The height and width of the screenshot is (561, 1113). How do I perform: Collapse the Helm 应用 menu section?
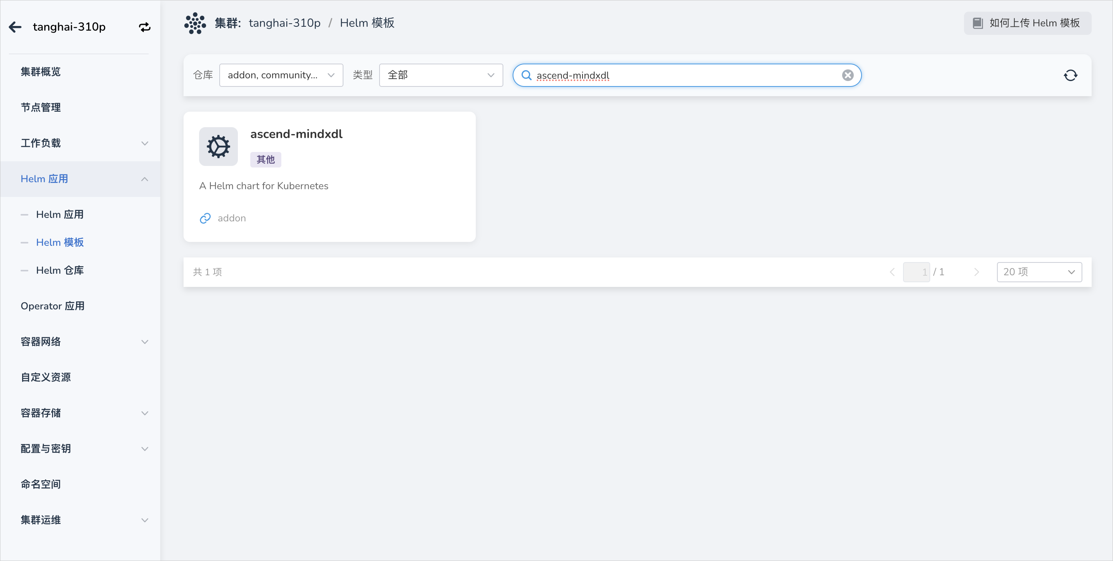click(144, 179)
